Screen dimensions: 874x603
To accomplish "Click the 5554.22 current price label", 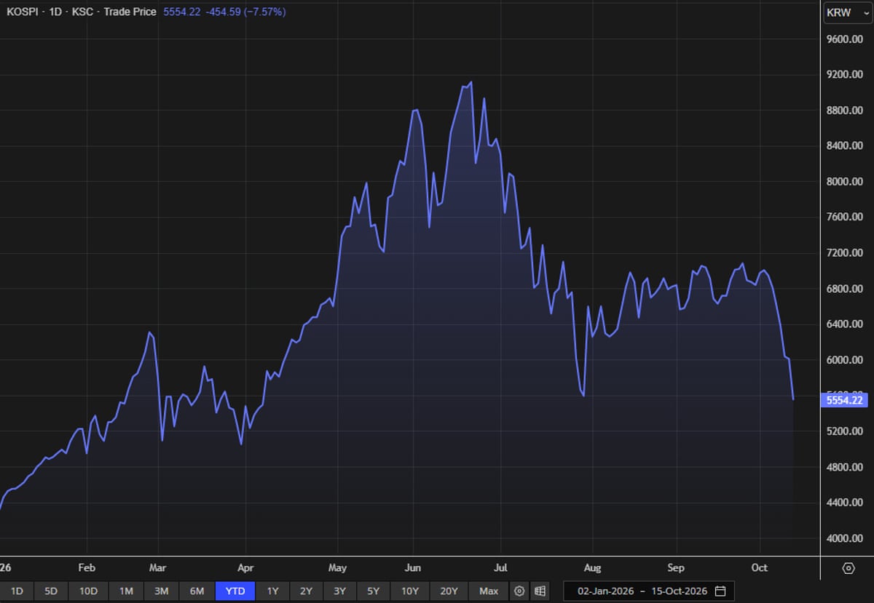I will point(845,400).
